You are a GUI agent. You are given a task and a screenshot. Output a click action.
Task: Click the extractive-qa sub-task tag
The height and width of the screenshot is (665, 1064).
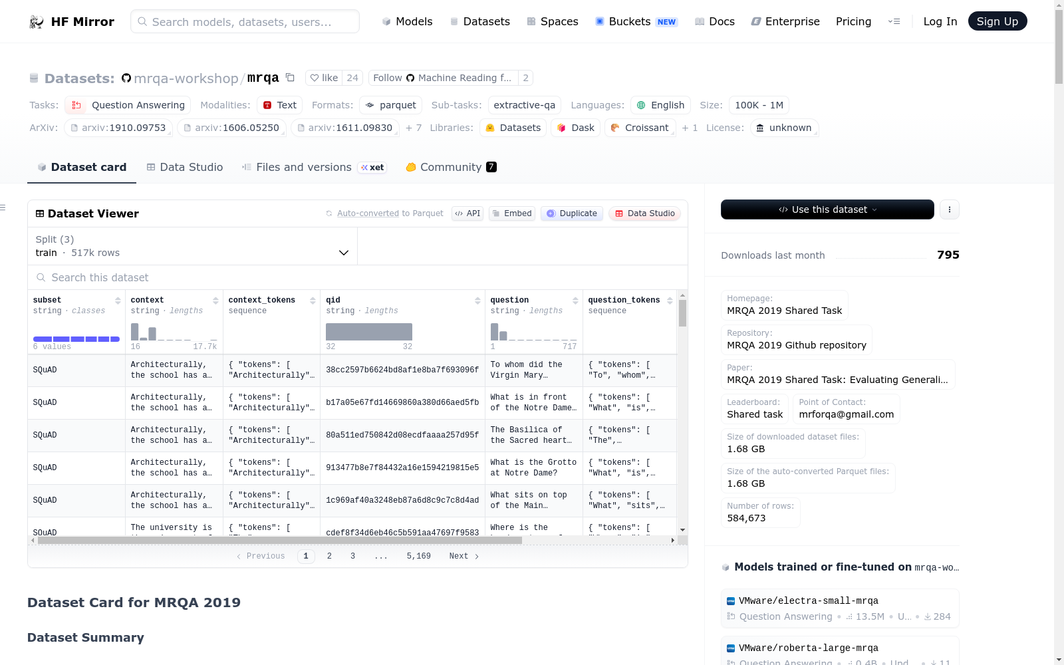pyautogui.click(x=525, y=105)
